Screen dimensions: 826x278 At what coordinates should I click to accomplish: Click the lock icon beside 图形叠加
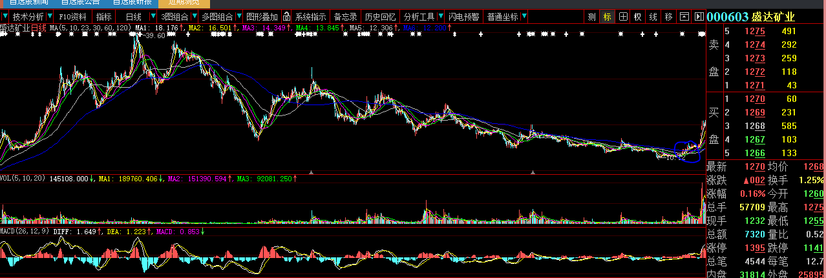point(286,17)
